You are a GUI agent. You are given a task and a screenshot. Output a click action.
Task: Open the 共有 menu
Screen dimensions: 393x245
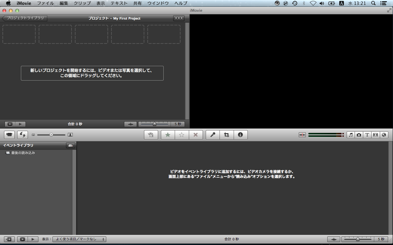pos(138,3)
